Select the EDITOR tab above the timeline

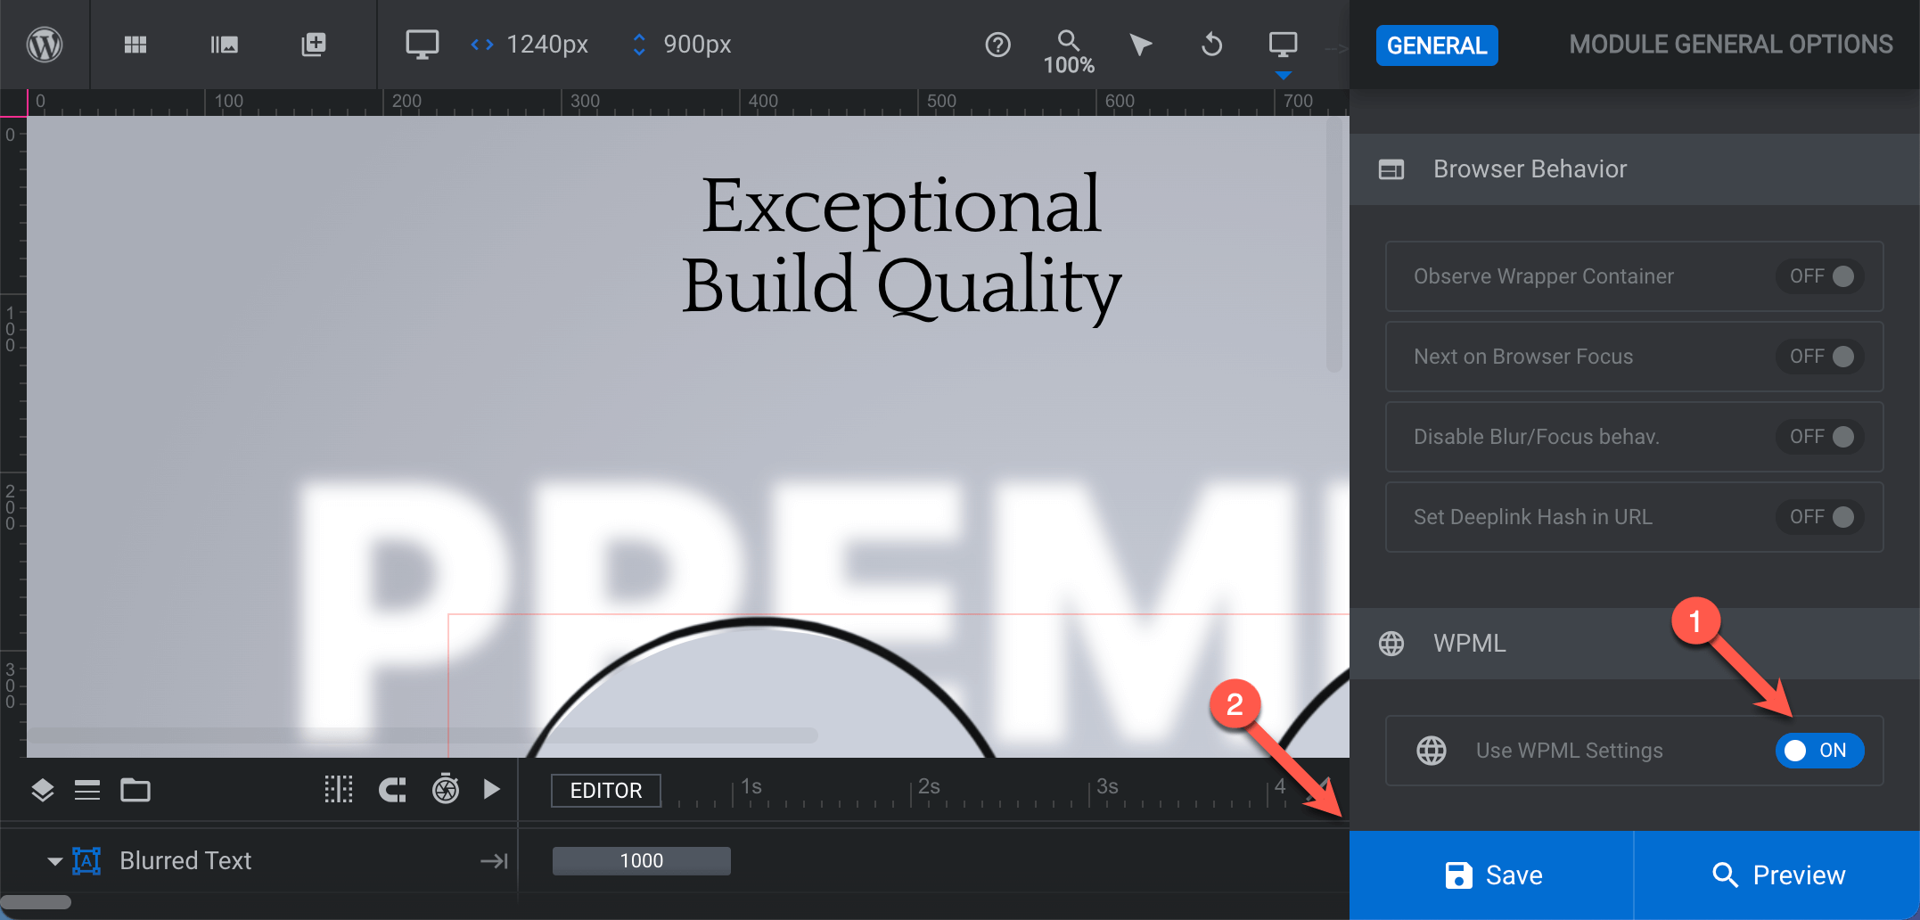(605, 790)
